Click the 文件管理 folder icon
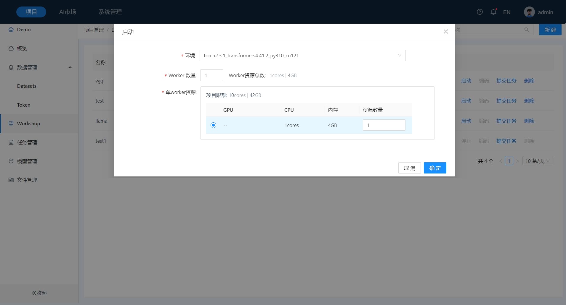 [x=11, y=180]
